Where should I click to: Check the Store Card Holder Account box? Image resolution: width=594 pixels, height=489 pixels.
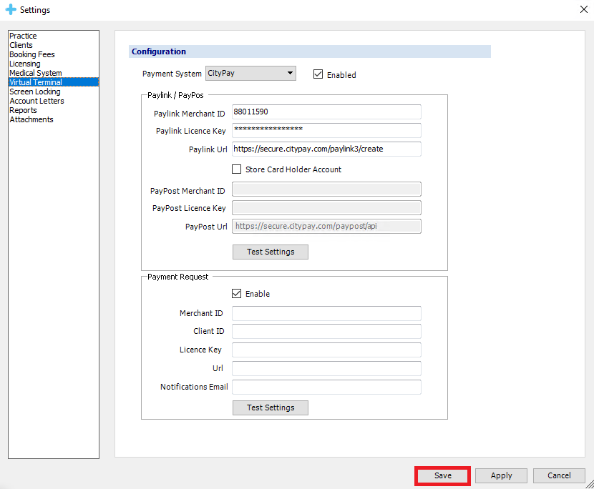pyautogui.click(x=237, y=169)
